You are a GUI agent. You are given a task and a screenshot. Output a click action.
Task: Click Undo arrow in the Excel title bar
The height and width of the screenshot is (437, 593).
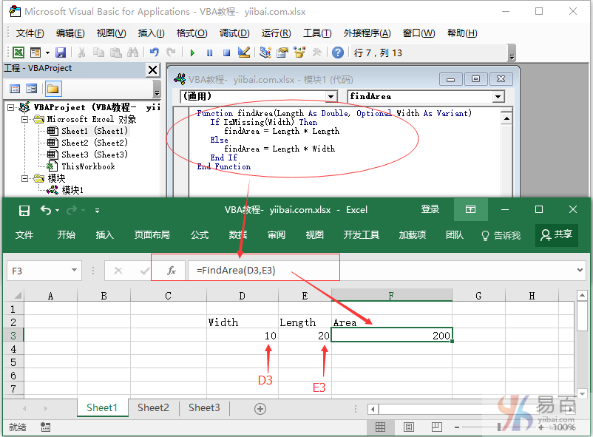(x=46, y=210)
